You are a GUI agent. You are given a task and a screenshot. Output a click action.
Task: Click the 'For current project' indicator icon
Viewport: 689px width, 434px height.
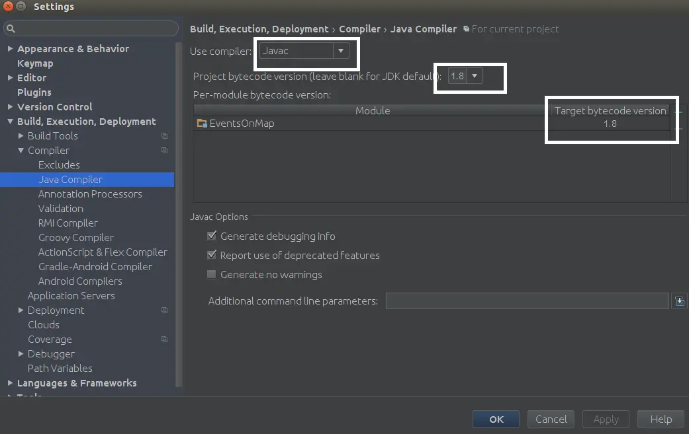click(x=466, y=29)
